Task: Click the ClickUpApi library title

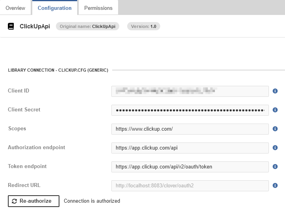Action: [35, 26]
